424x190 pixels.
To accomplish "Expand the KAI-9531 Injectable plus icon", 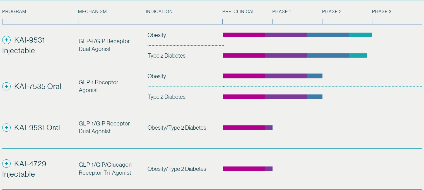I will click(x=6, y=40).
